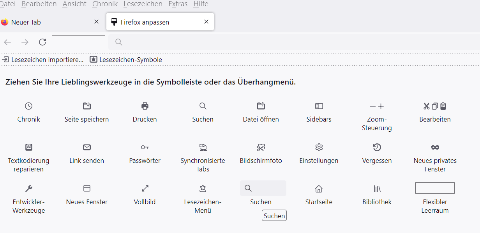Click the Lesezeichen importieren bookmark button
The width and height of the screenshot is (480, 233).
click(x=43, y=60)
